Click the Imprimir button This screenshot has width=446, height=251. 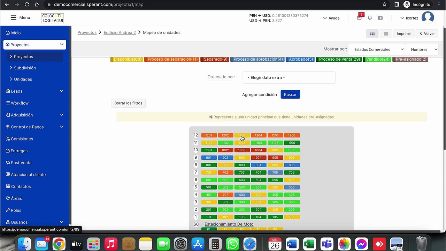404,33
